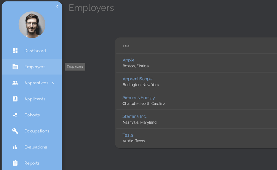Click the Occupations wrench icon
The width and height of the screenshot is (277, 170).
15,131
